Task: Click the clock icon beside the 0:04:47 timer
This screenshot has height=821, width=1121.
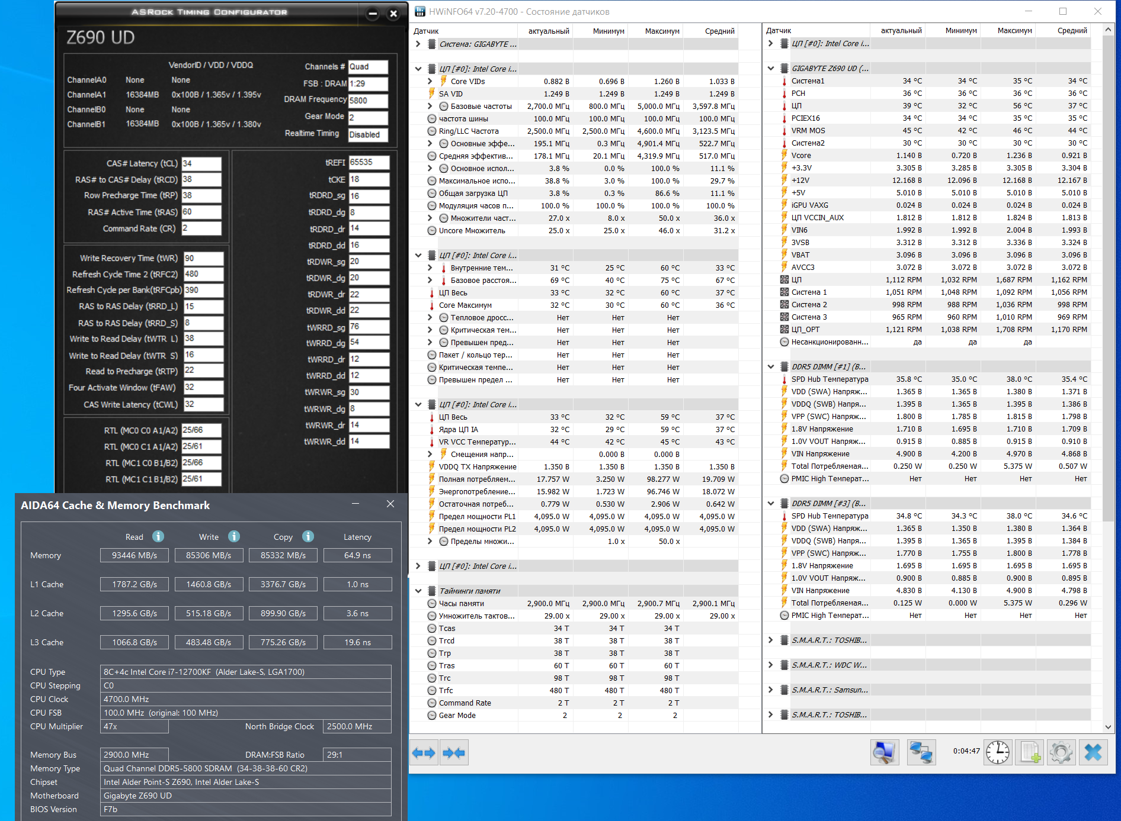Action: pos(998,752)
